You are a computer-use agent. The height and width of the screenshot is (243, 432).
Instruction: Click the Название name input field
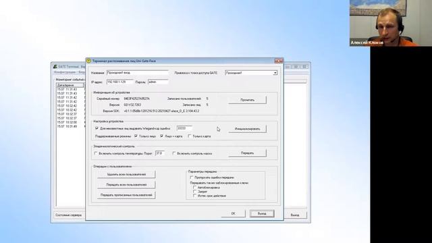pos(138,73)
